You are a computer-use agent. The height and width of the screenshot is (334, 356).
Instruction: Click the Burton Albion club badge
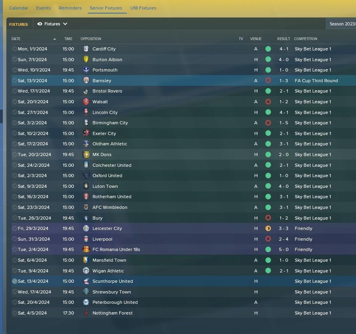[x=86, y=60]
